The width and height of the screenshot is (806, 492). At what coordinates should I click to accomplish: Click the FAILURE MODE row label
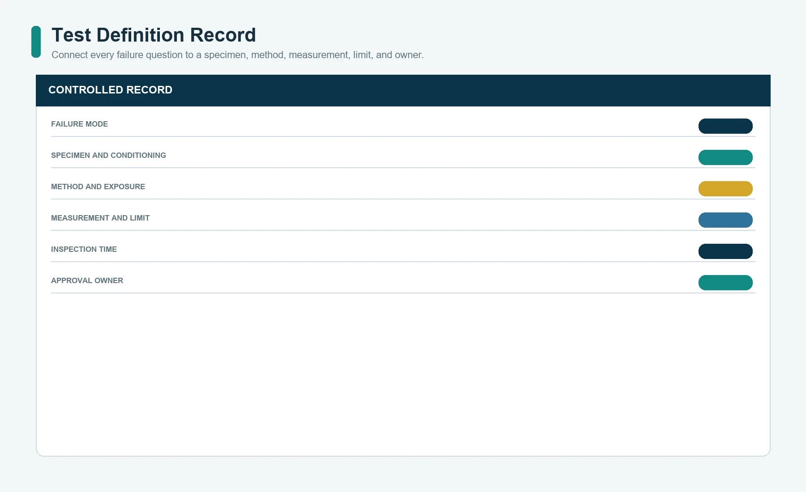coord(79,124)
